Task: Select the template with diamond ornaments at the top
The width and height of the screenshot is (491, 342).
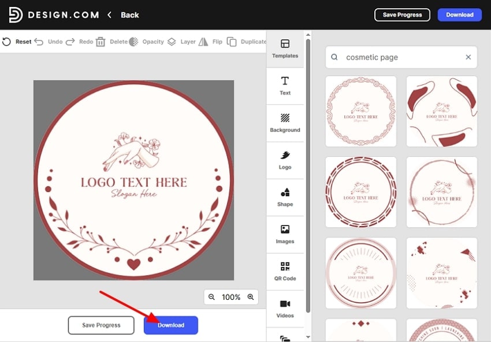Action: [x=360, y=330]
